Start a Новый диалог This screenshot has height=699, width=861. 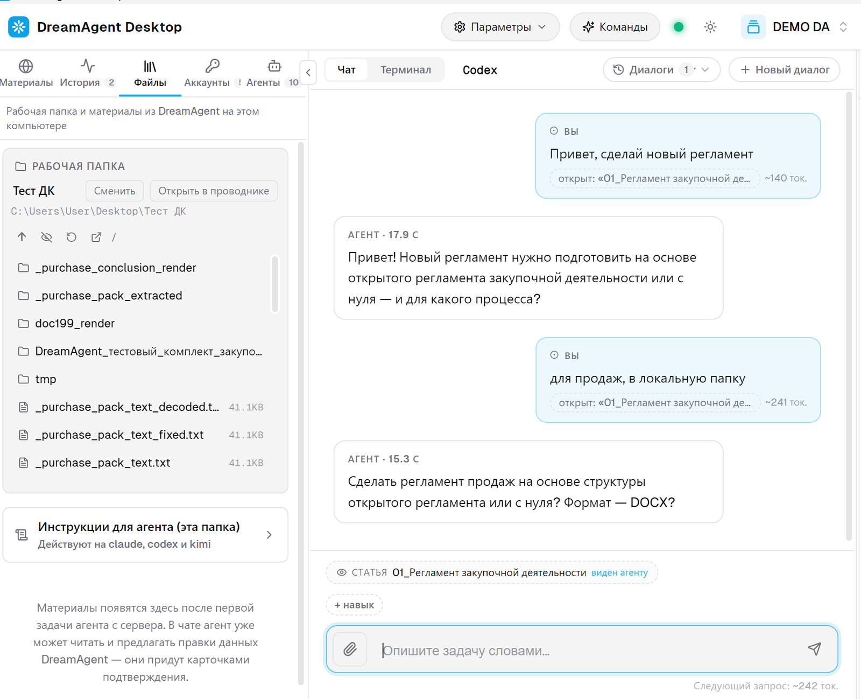point(785,70)
